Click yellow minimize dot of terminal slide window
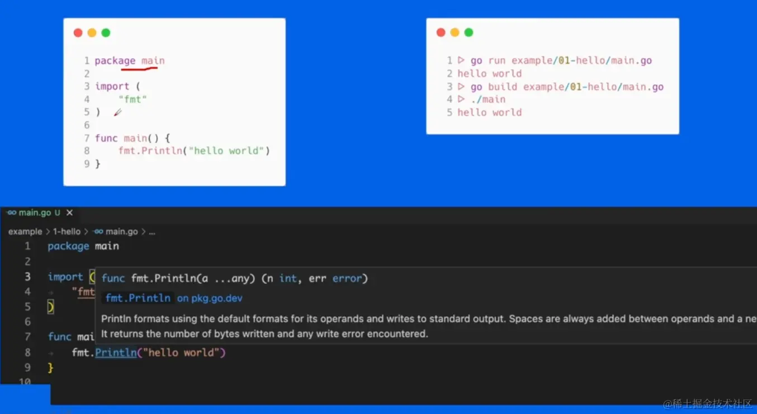This screenshot has height=414, width=757. coord(455,32)
